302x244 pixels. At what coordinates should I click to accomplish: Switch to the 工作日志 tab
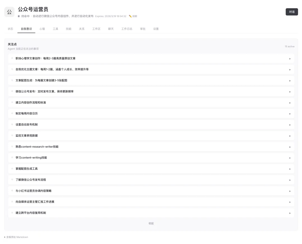click(x=127, y=29)
